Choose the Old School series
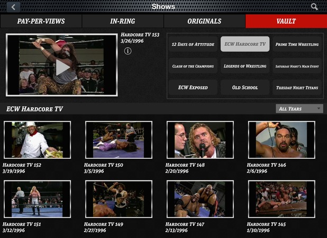Screen dimensions: 327x238 click(245, 88)
